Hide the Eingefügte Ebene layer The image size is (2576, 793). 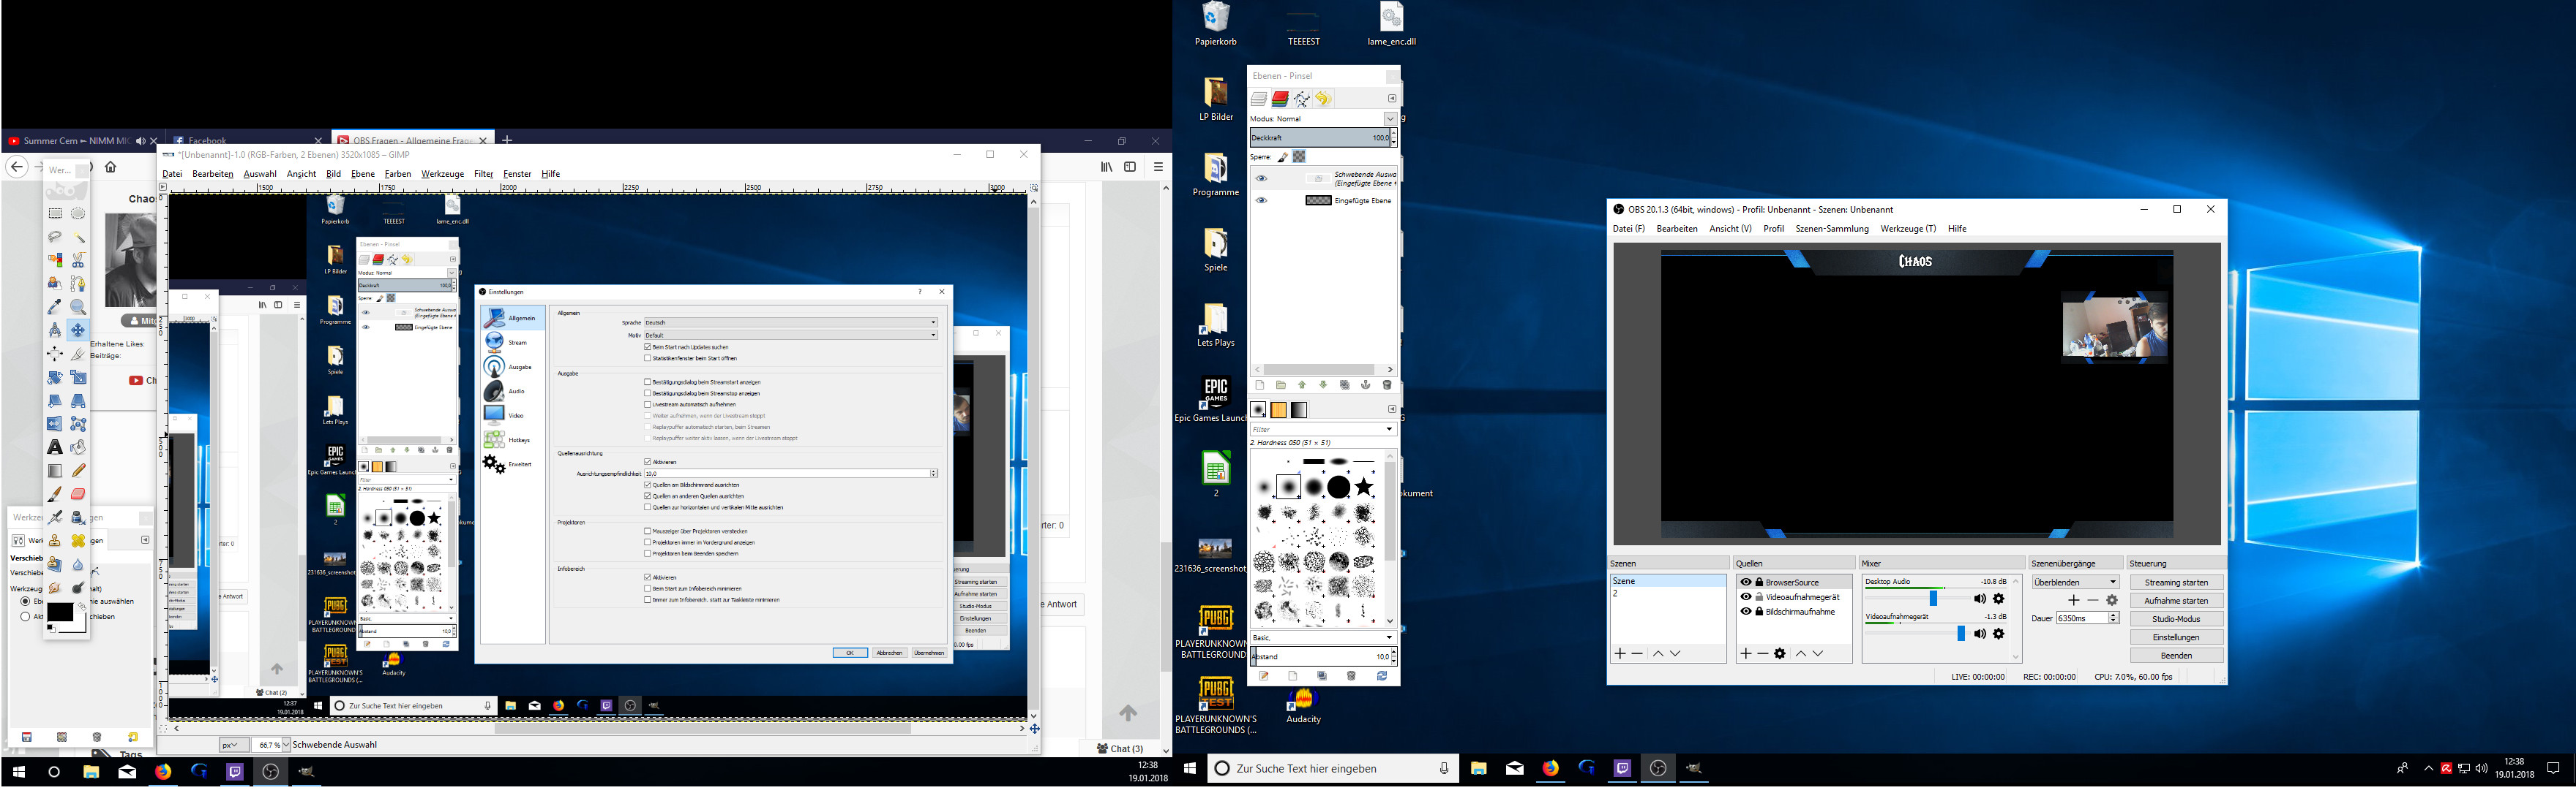1261,201
